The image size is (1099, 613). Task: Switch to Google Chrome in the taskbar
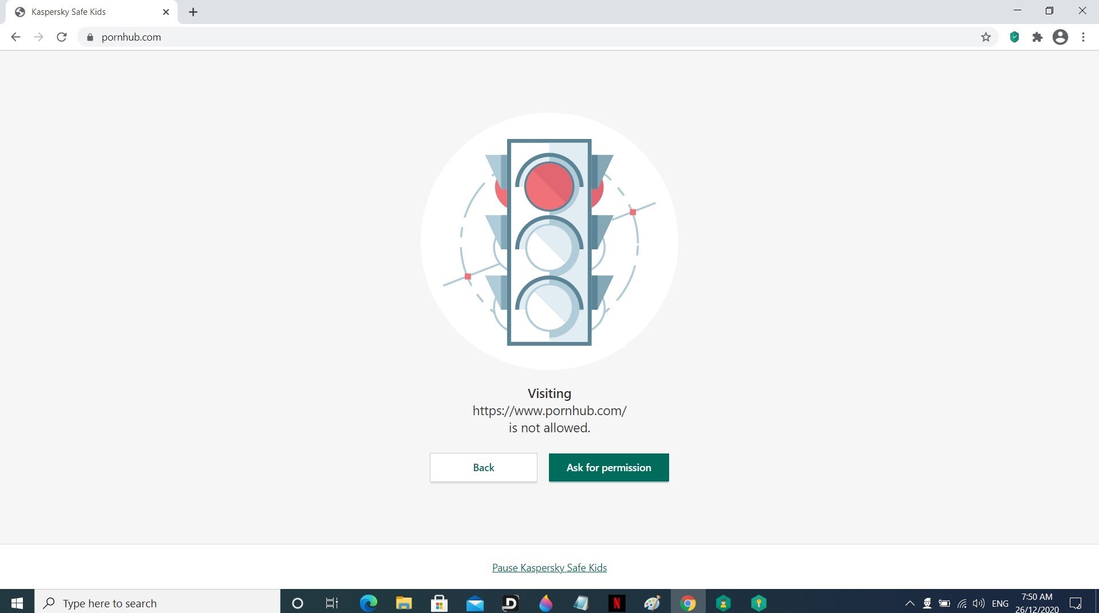click(687, 603)
